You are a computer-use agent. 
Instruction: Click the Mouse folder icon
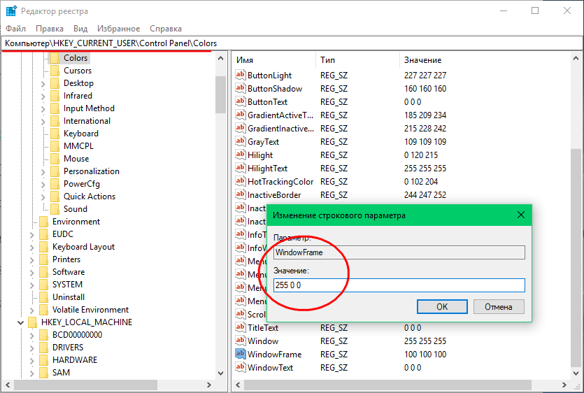tap(55, 159)
